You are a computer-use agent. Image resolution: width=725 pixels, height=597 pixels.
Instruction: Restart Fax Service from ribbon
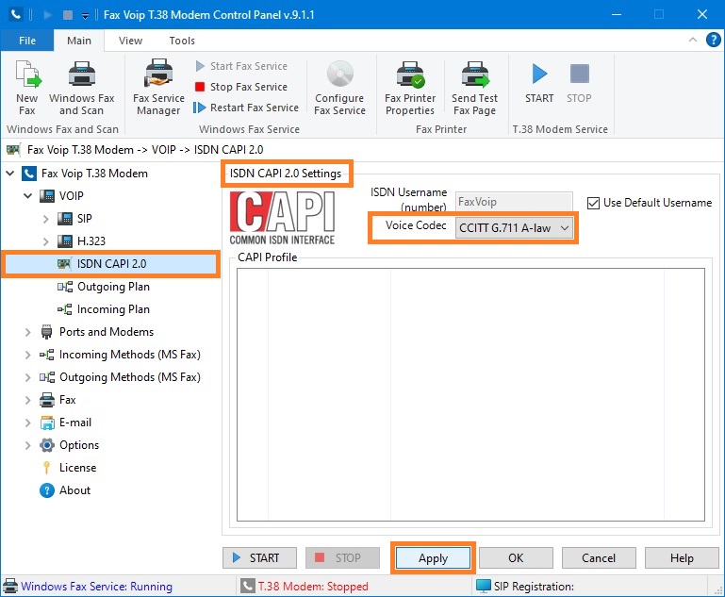(246, 108)
